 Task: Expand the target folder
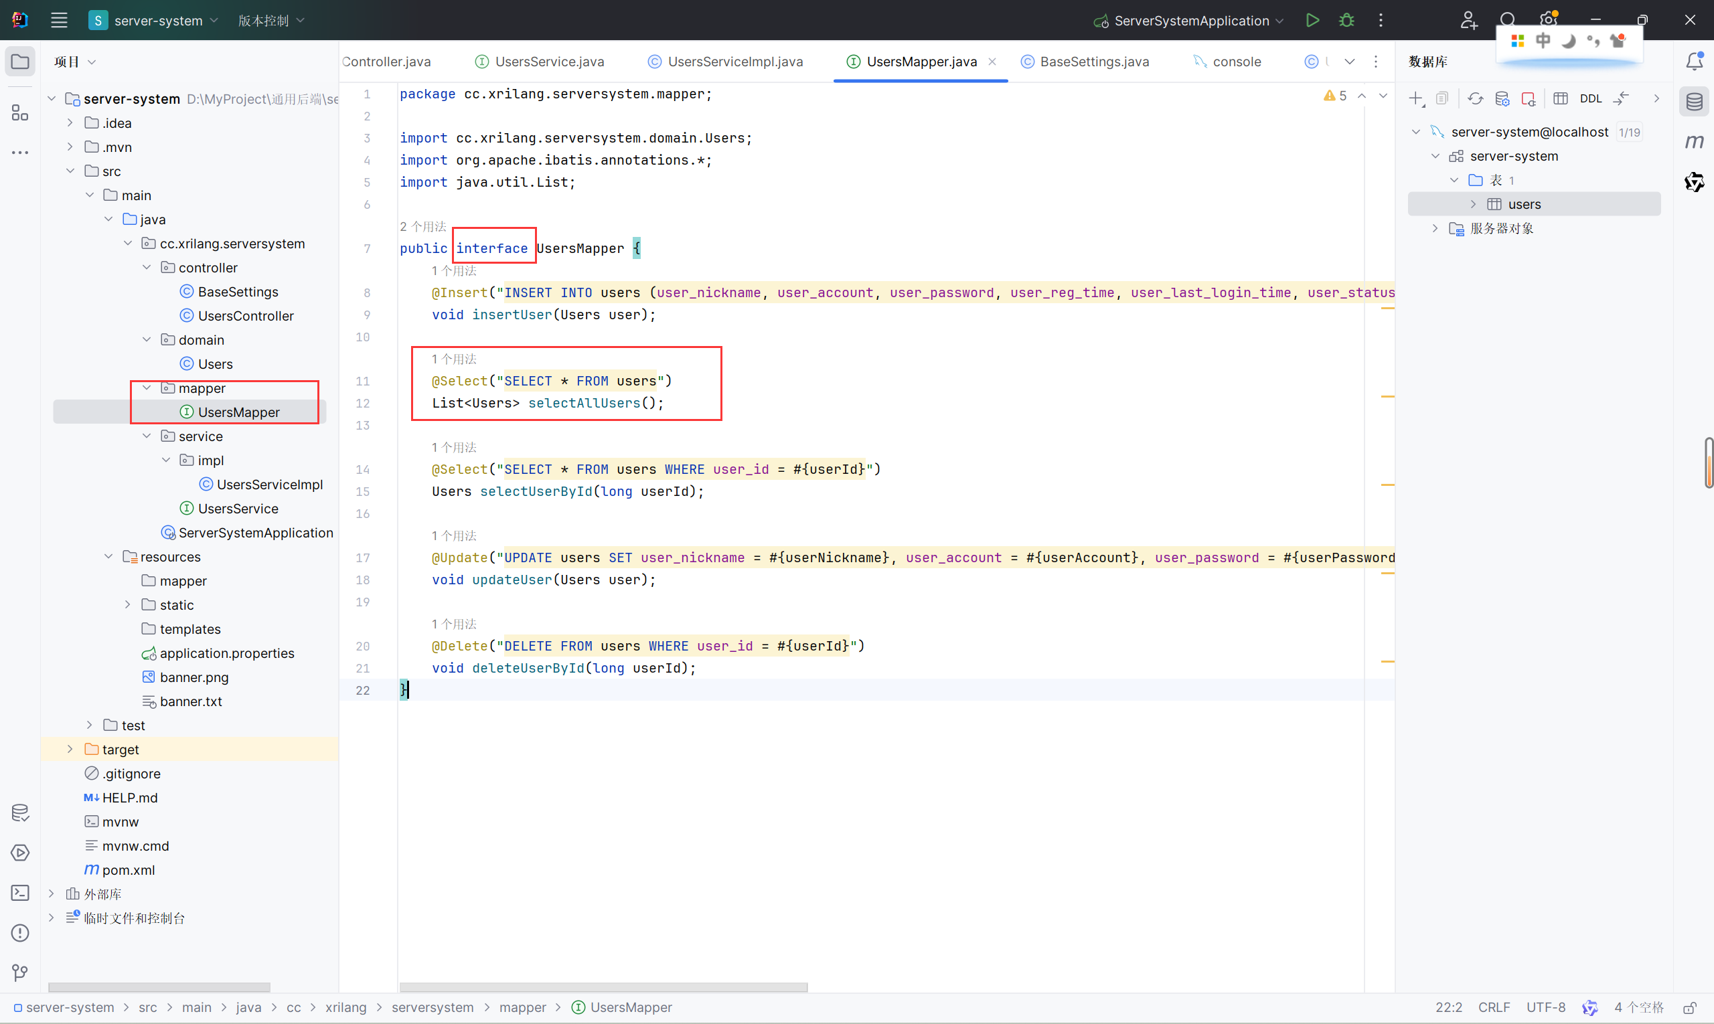point(70,750)
